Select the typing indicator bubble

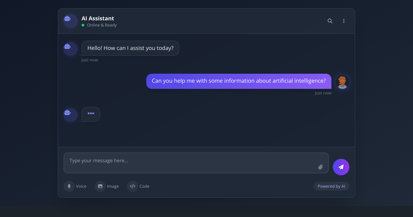[91, 114]
